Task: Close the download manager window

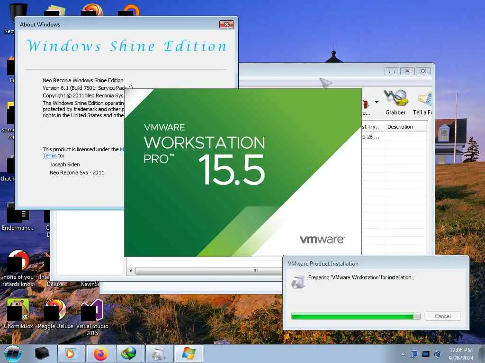Action: coord(423,71)
